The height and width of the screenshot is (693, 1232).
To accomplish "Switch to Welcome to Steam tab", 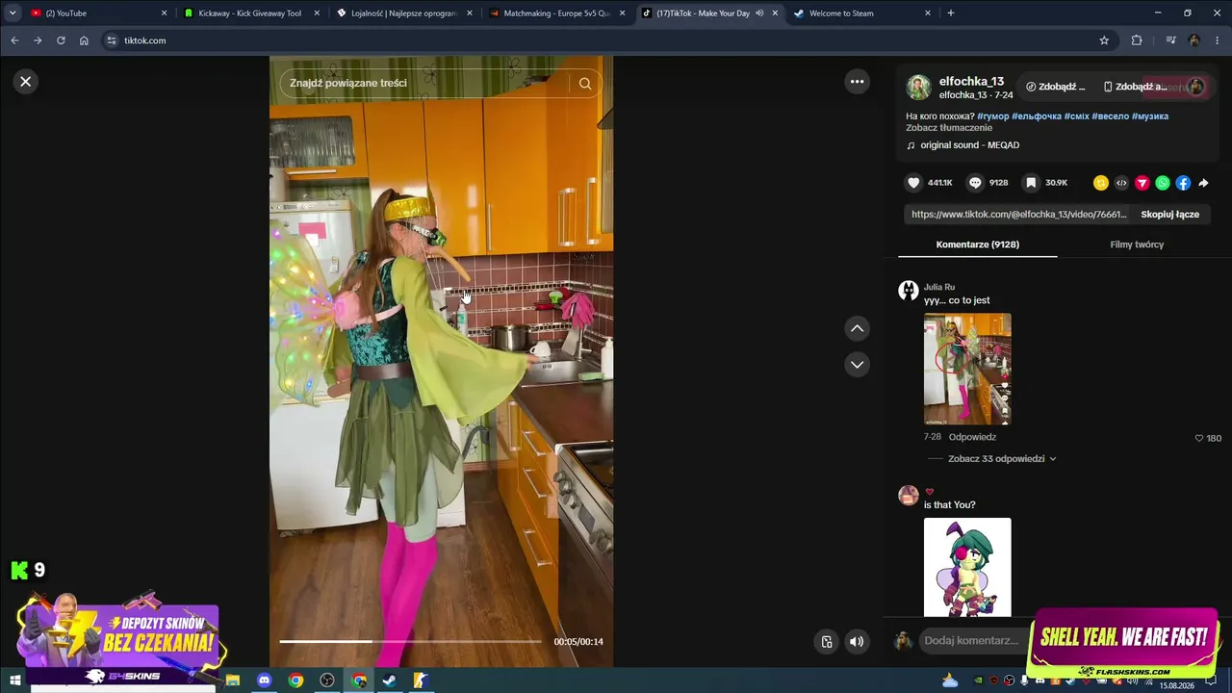I will click(x=862, y=13).
